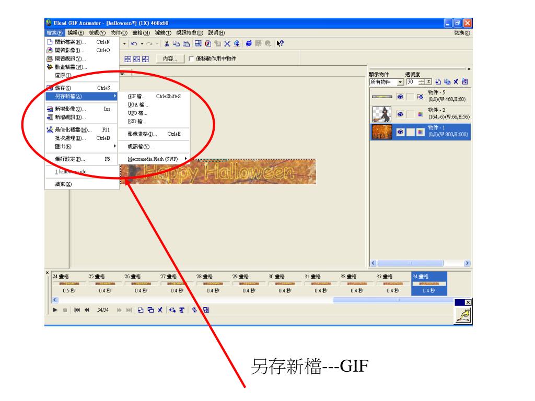The image size is (535, 401).
Task: Click the 切換(S) button at top right
Action: pyautogui.click(x=462, y=33)
